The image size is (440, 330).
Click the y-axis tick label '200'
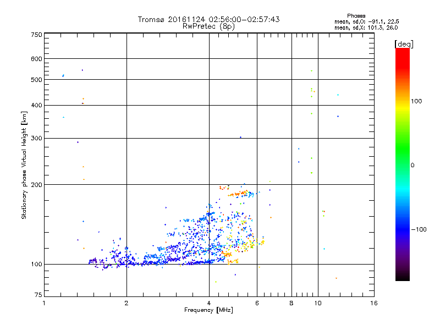[36, 185]
